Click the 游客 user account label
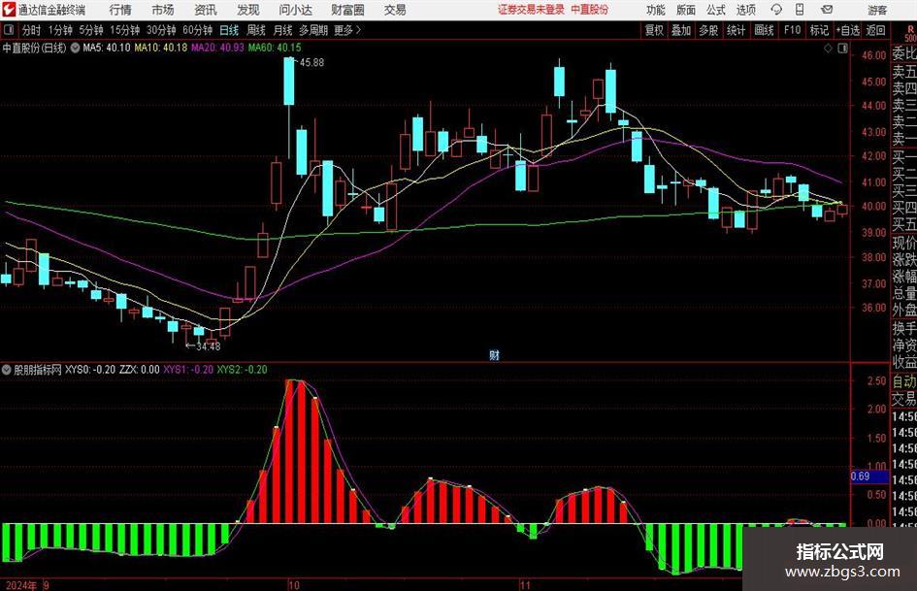This screenshot has width=917, height=591. click(877, 10)
